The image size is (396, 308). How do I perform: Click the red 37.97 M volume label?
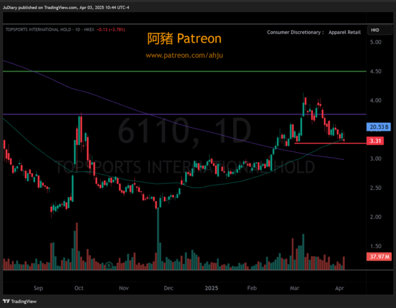(379, 257)
